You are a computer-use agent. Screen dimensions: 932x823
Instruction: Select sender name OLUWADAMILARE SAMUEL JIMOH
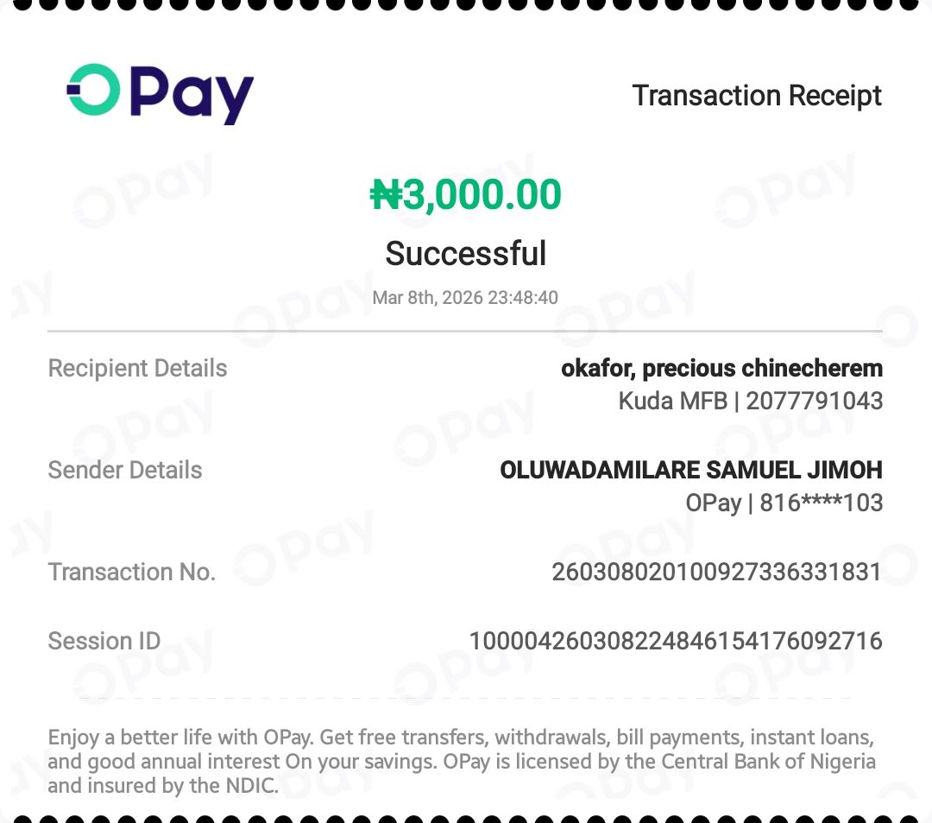coord(691,471)
